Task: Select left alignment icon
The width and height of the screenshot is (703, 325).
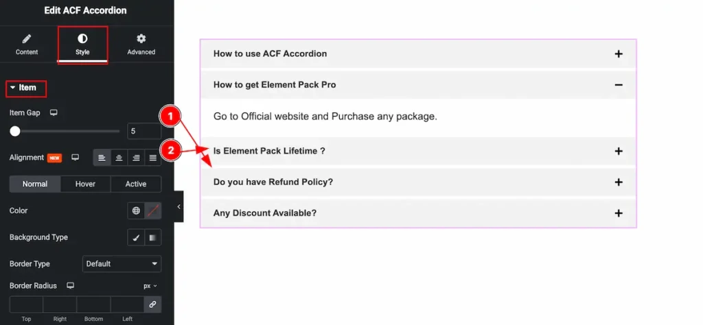Action: 102,158
